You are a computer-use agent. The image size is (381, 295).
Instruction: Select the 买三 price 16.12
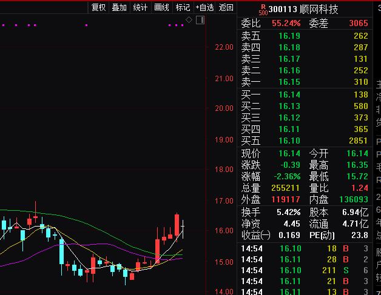tap(289, 118)
